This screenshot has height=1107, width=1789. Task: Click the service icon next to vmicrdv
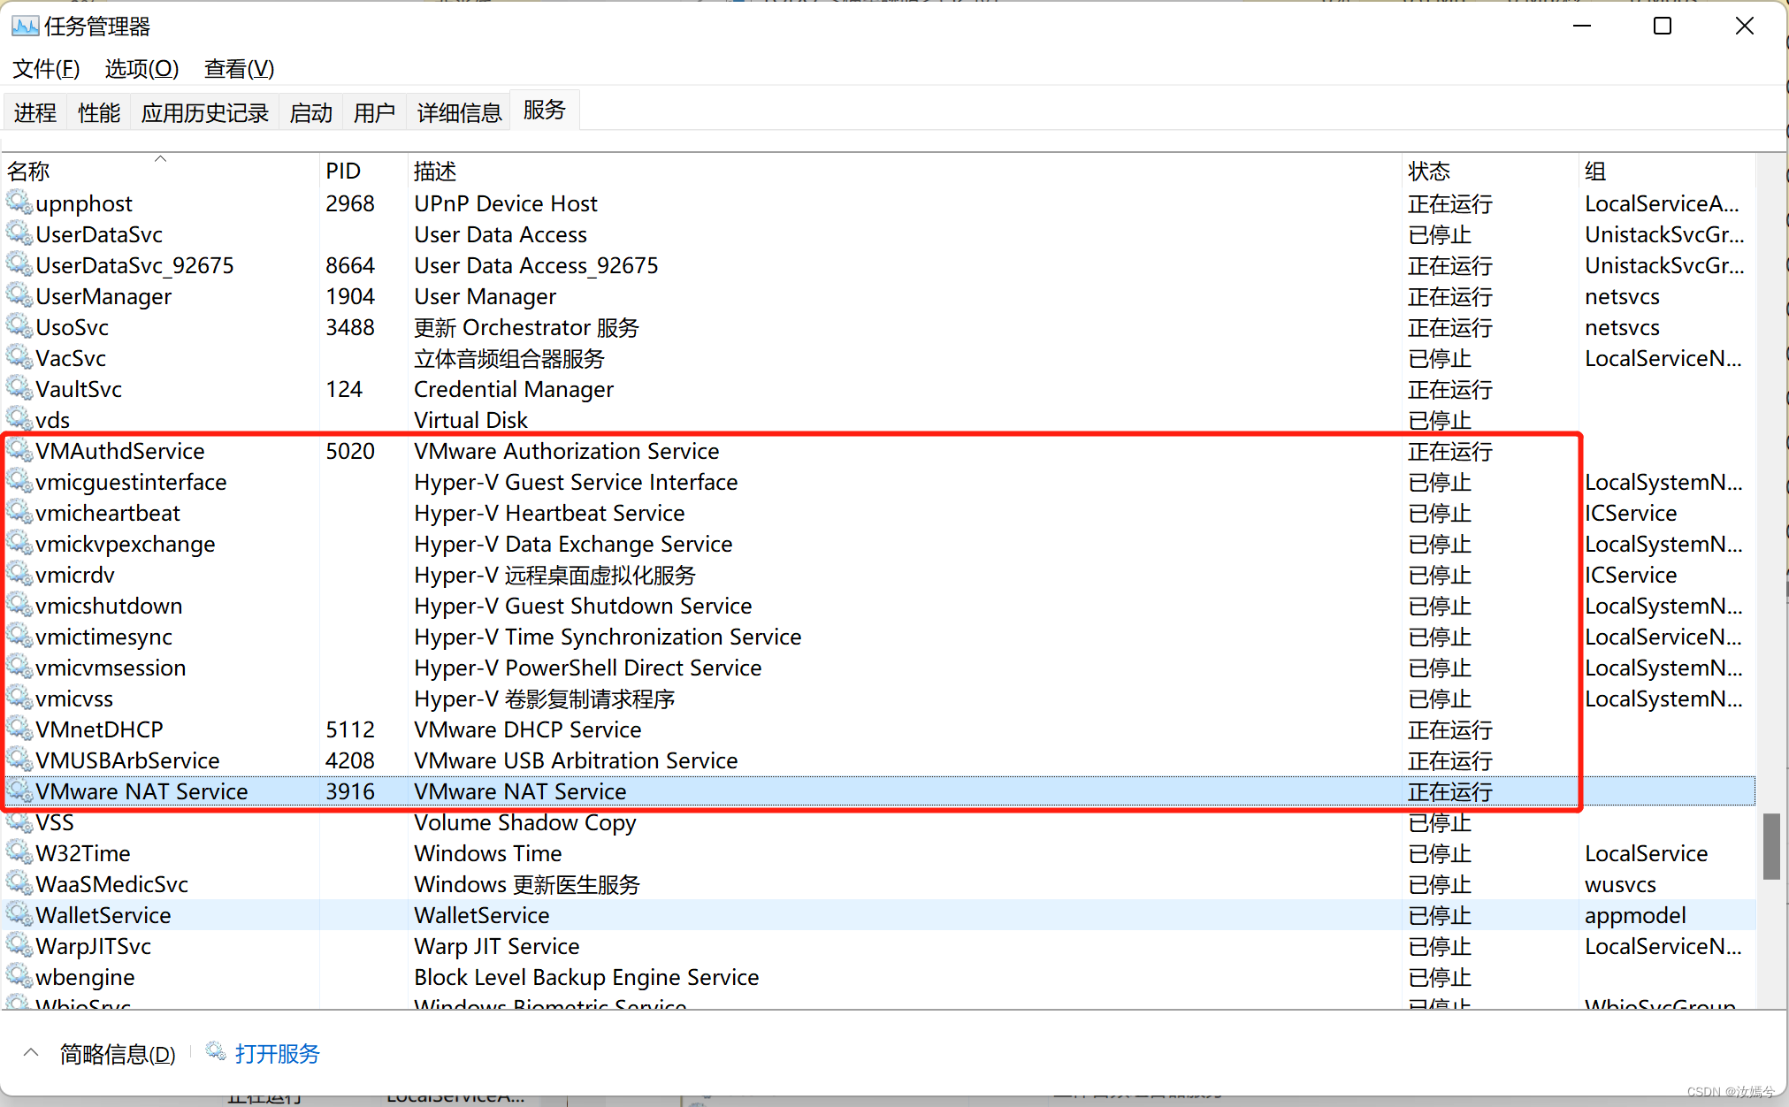coord(19,574)
